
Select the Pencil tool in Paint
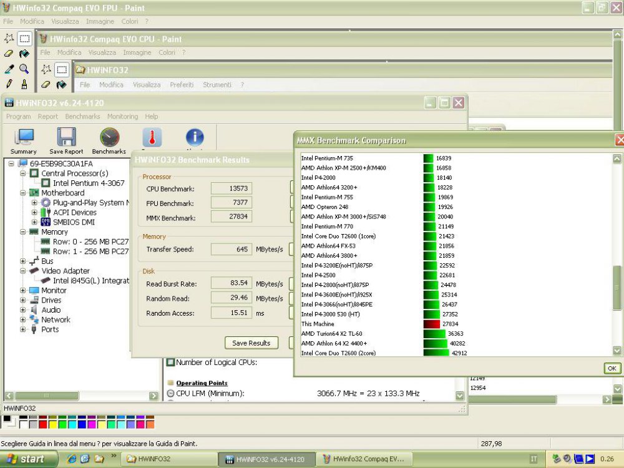tap(9, 84)
